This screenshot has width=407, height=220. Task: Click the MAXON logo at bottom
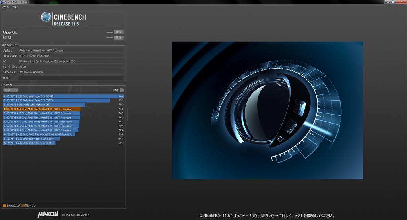(48, 214)
